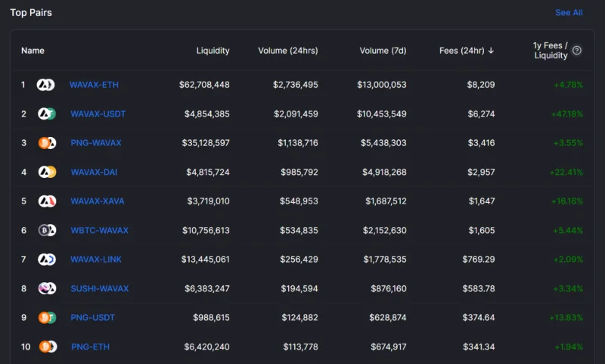The width and height of the screenshot is (605, 364).
Task: Click fees value $341.34
Action: pos(479,347)
